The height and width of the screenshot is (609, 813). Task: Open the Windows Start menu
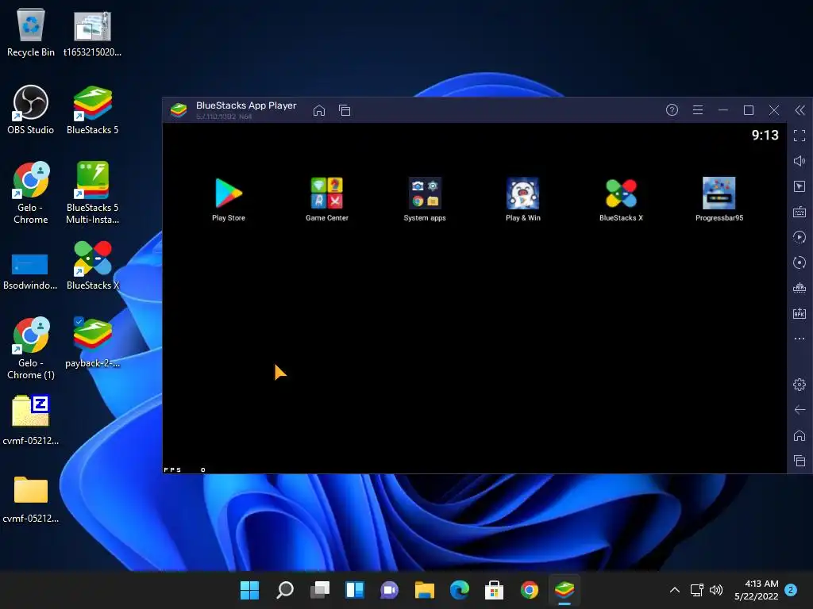pos(249,590)
